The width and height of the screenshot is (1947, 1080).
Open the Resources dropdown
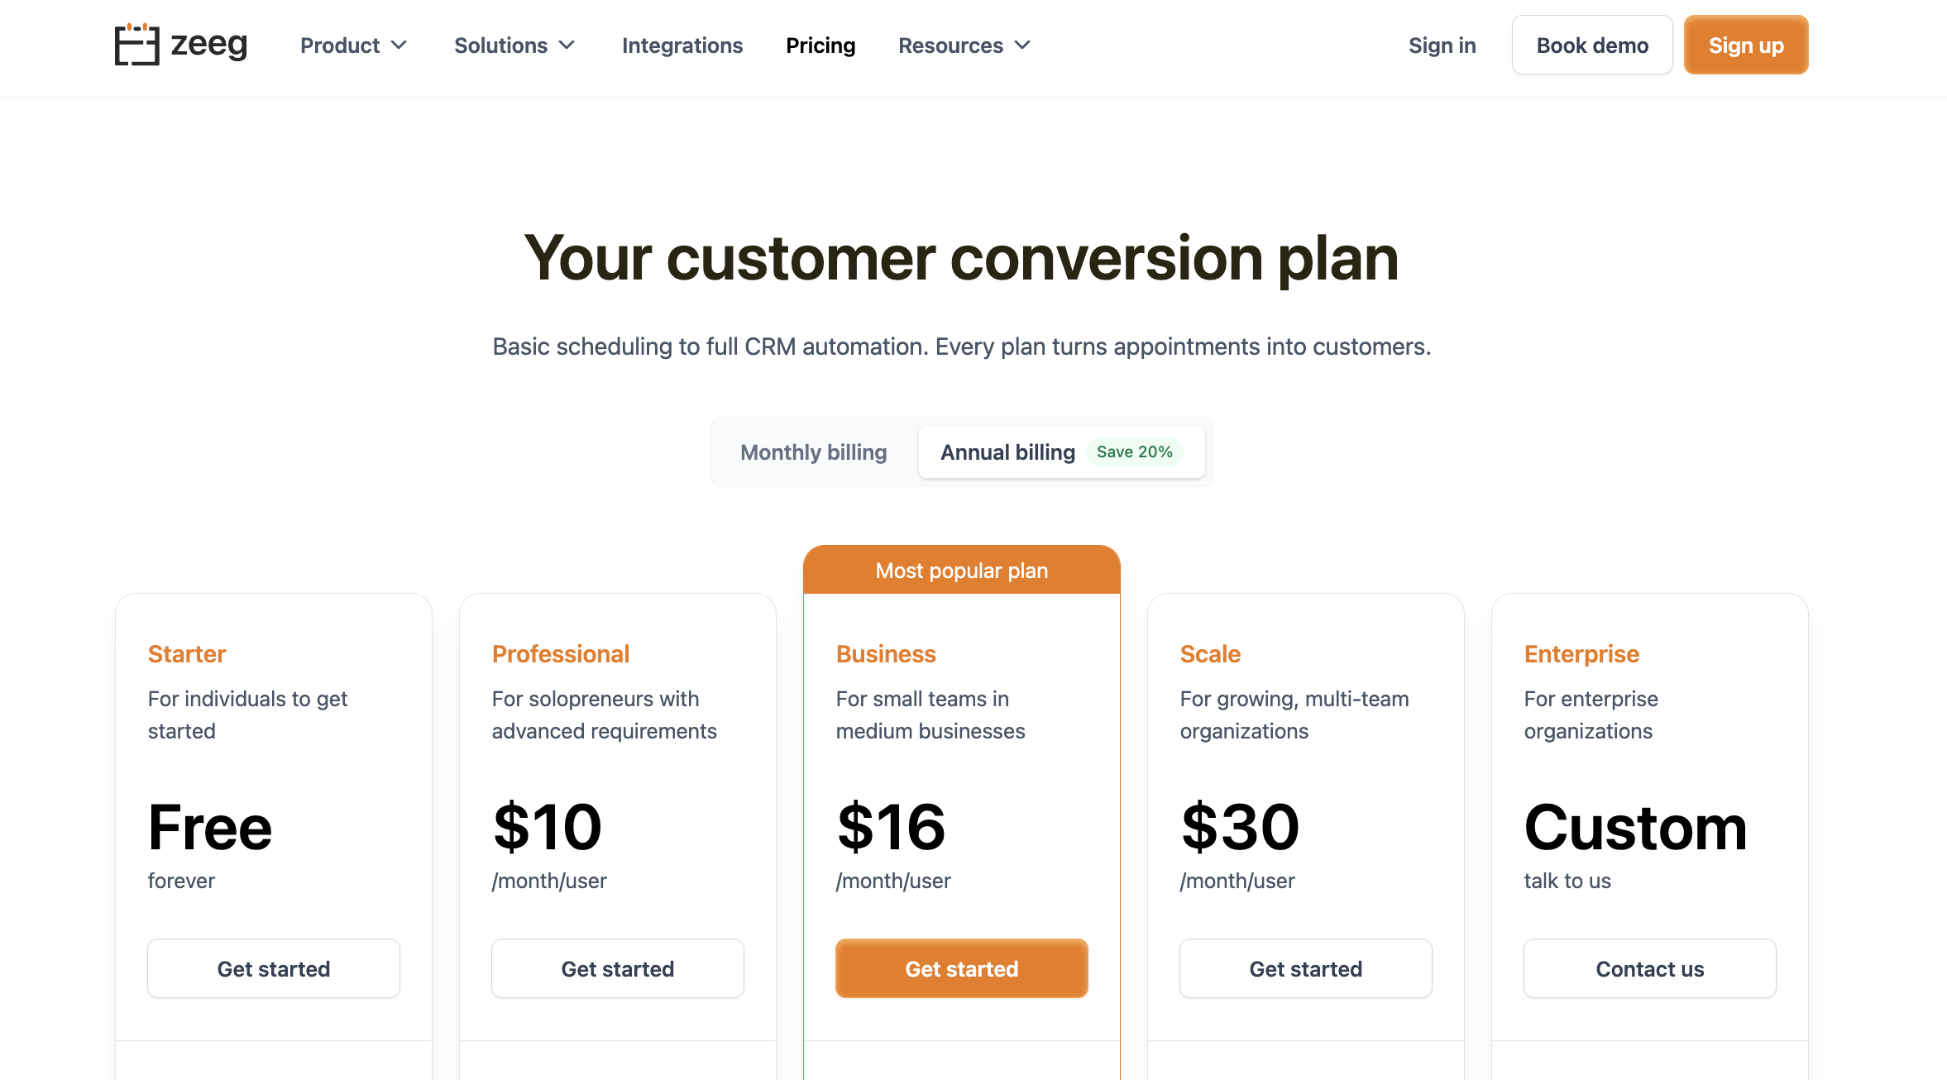[963, 45]
